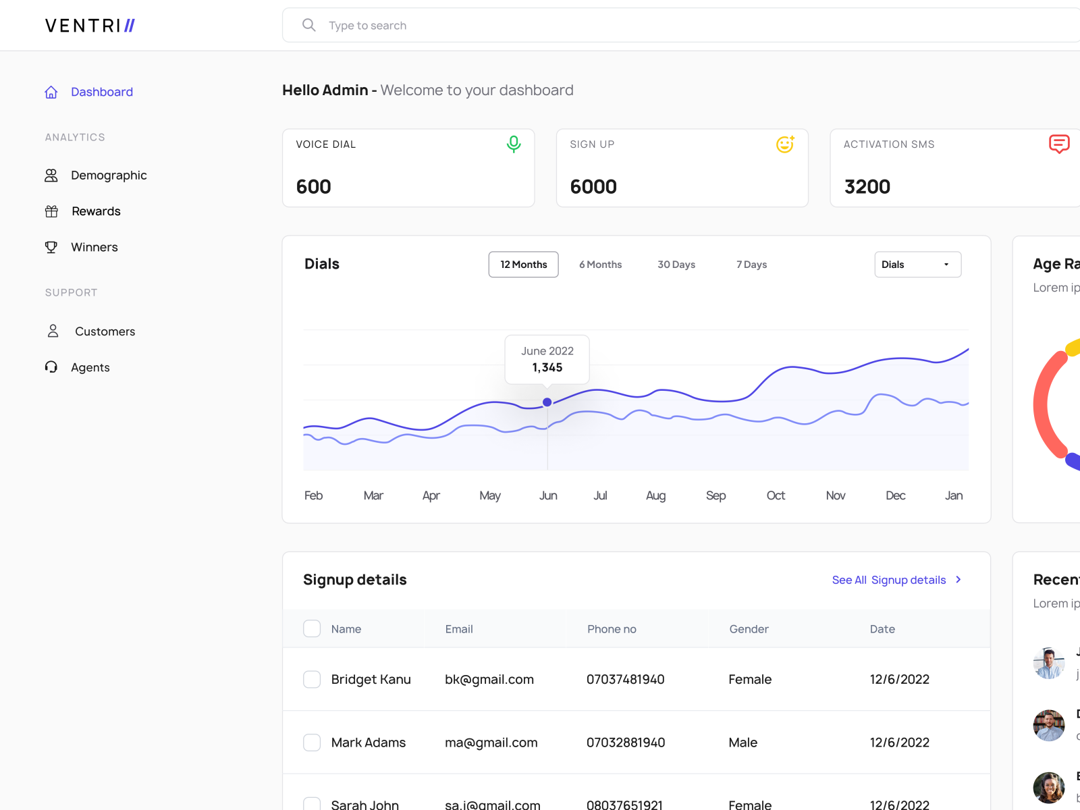Click the Demographic people icon
The width and height of the screenshot is (1080, 810).
coord(51,175)
